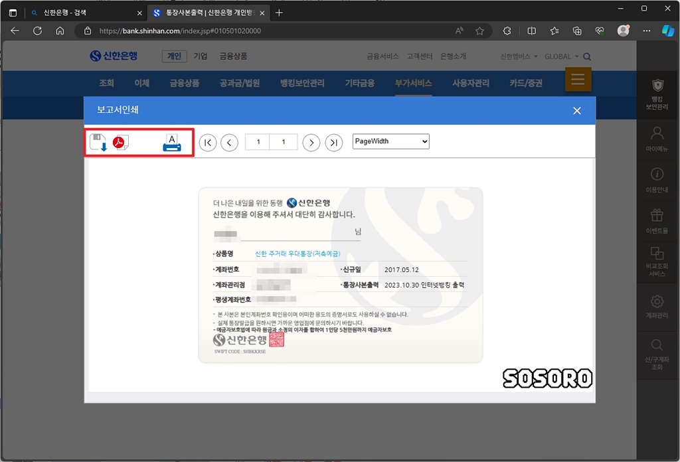Open 뱅킹 보안관리 sidebar shield icon
Viewport: 680px width, 462px height.
point(657,94)
